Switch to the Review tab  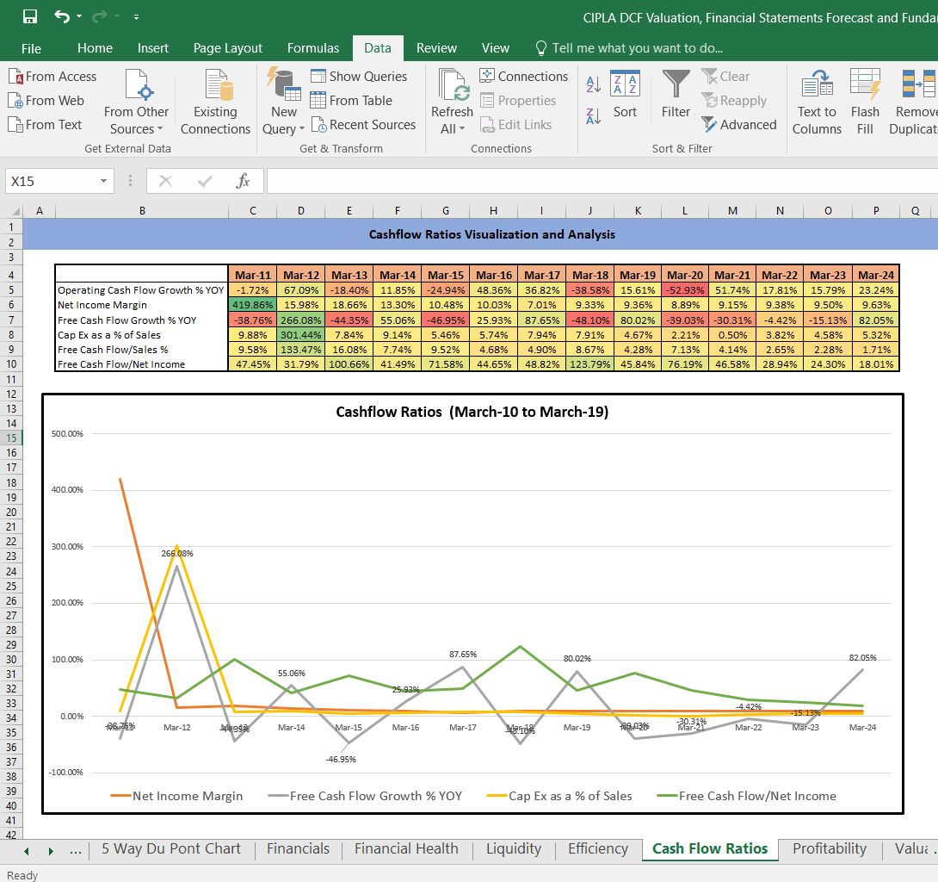click(436, 48)
